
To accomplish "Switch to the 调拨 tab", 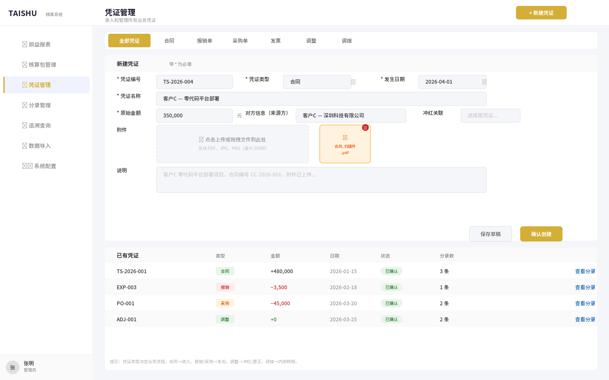I will 347,41.
